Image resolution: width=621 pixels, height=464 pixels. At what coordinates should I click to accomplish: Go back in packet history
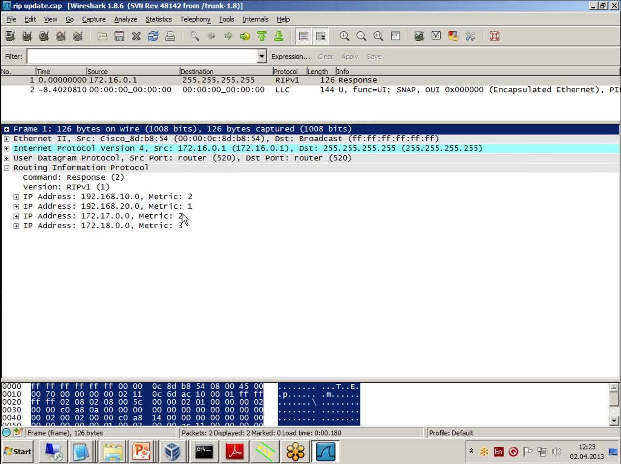pos(211,36)
